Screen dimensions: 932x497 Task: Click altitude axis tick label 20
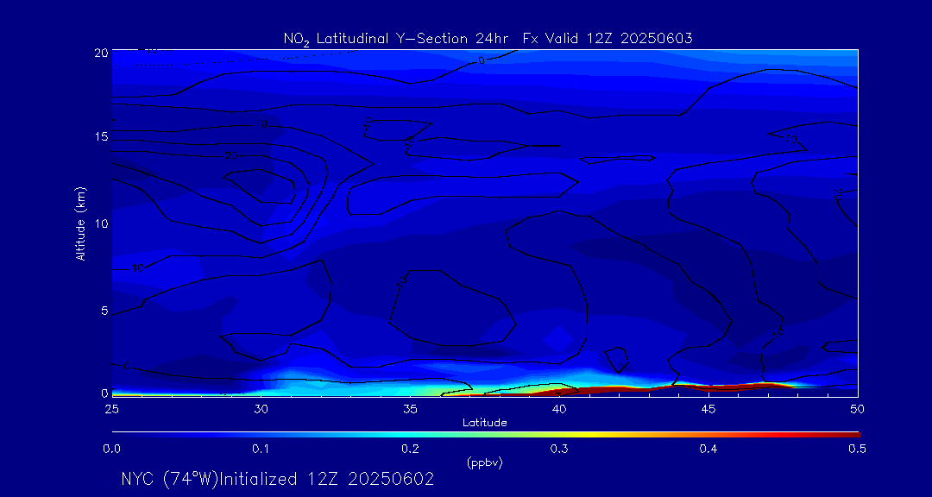point(100,53)
